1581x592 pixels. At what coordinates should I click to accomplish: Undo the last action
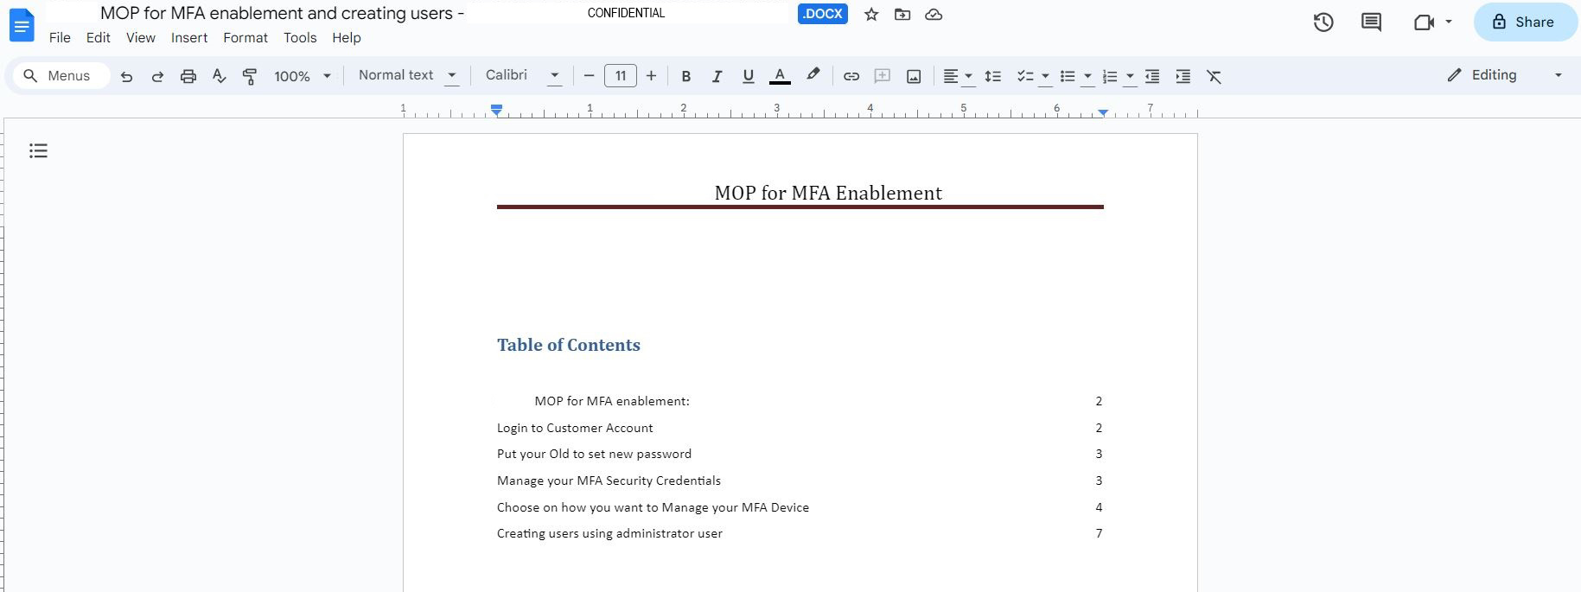(126, 76)
